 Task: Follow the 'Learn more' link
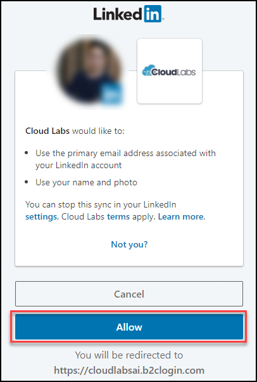click(x=182, y=216)
